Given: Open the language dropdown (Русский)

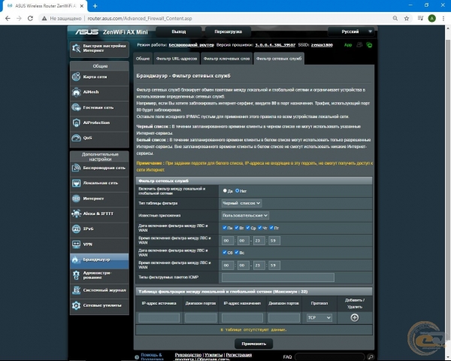Looking at the screenshot, I should click(x=351, y=32).
